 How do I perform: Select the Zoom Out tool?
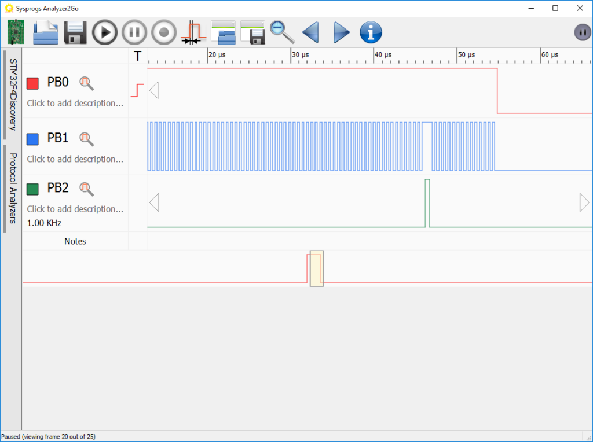point(282,32)
